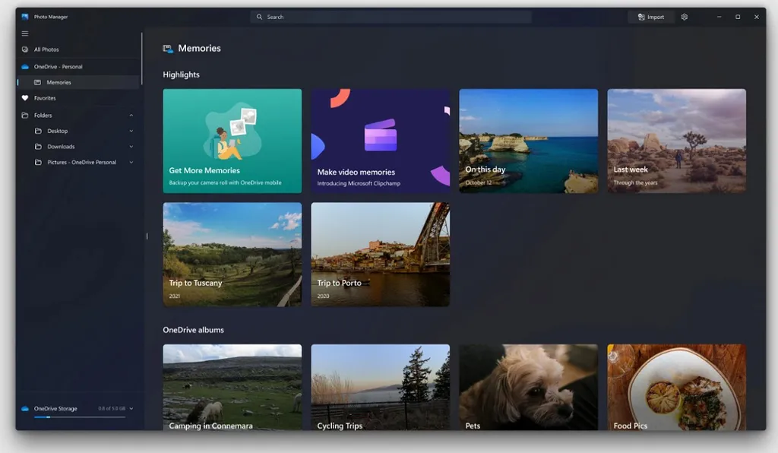Select OneDrive - Personal in sidebar

coord(78,66)
